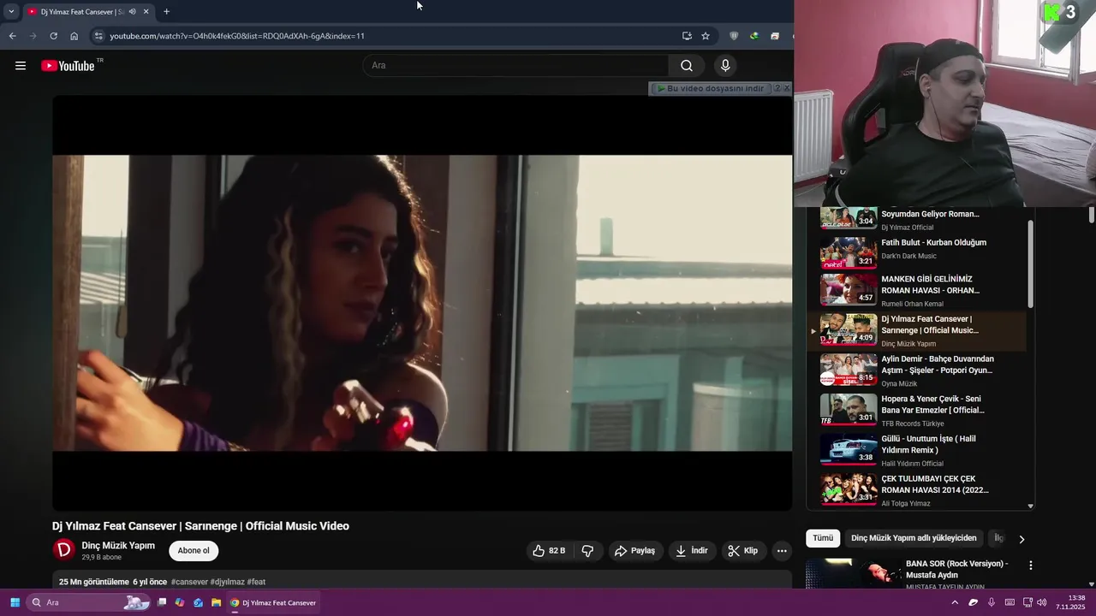Open the three-dot more actions menu
This screenshot has height=616, width=1096.
[x=782, y=551]
